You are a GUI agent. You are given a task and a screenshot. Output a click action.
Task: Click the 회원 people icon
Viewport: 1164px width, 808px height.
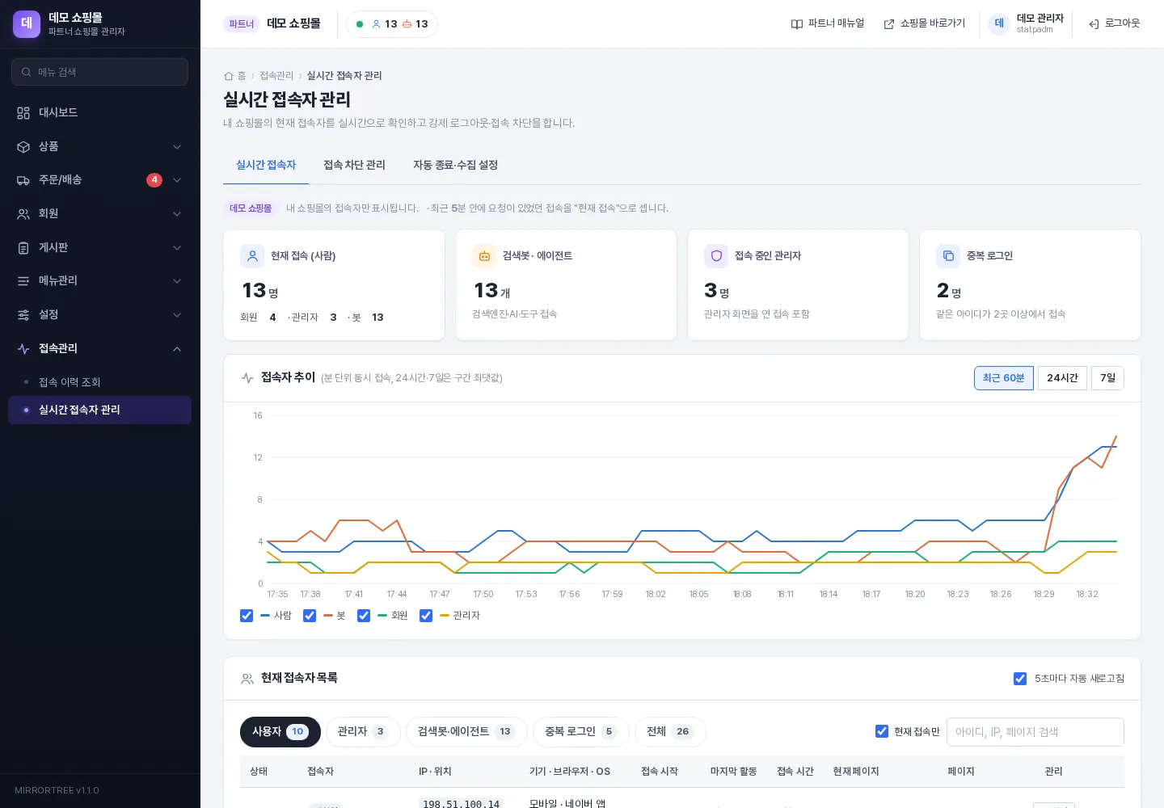[23, 214]
